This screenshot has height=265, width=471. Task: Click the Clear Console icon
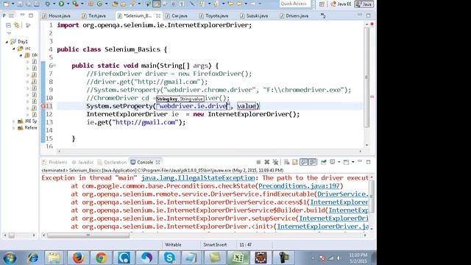[x=286, y=162]
